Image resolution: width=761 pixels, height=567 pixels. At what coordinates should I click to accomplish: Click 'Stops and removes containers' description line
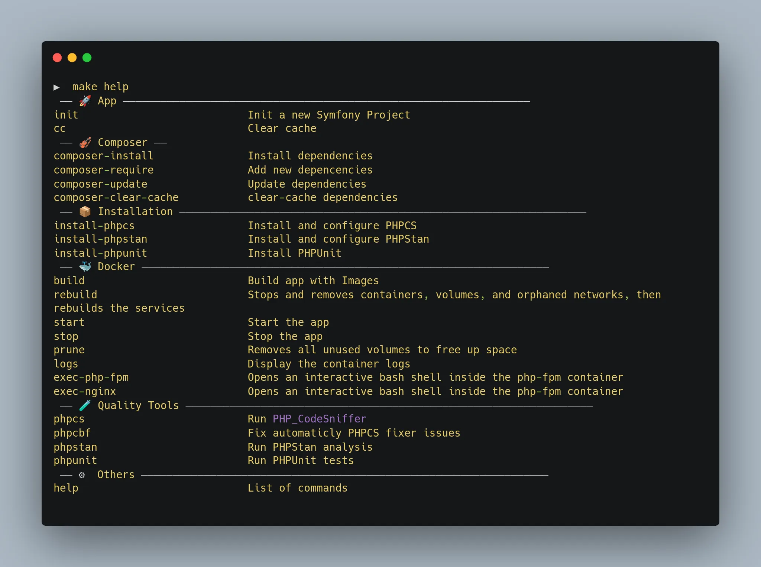[x=454, y=295]
